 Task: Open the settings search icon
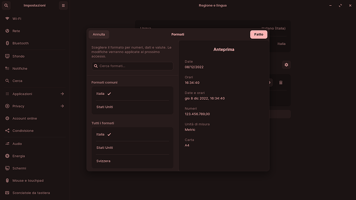coord(6,6)
